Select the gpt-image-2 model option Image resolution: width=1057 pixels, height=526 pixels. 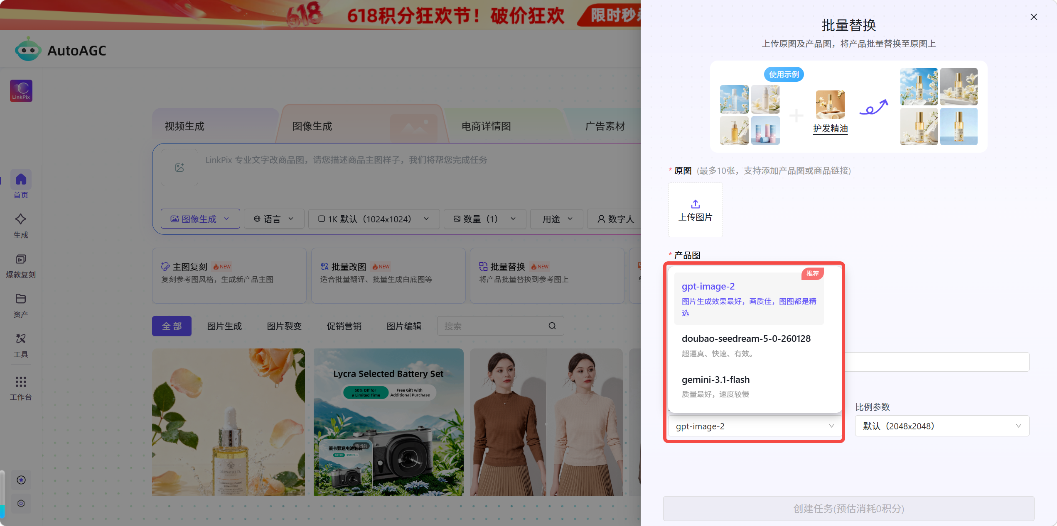tap(749, 298)
